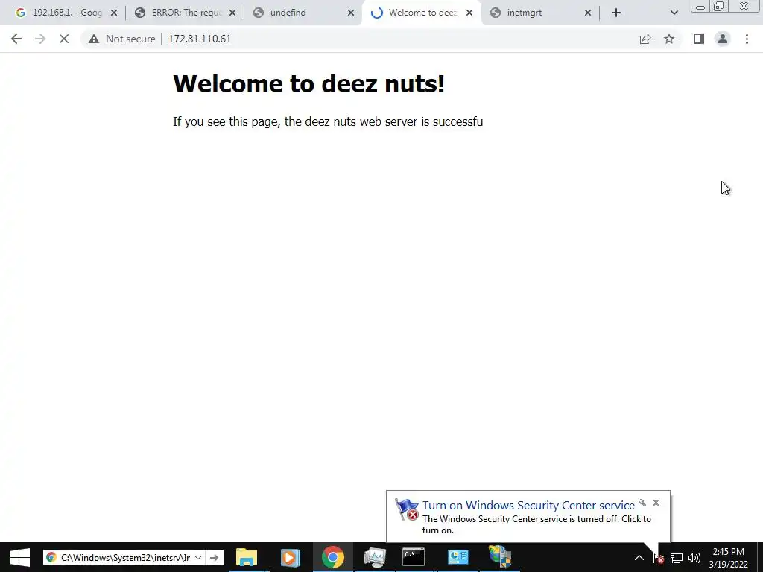
Task: Open notification options wrench icon
Action: [x=642, y=503]
